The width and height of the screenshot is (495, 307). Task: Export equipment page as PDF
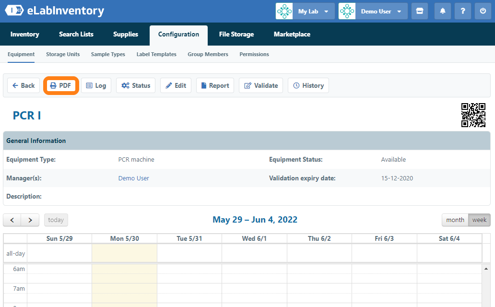pyautogui.click(x=61, y=85)
